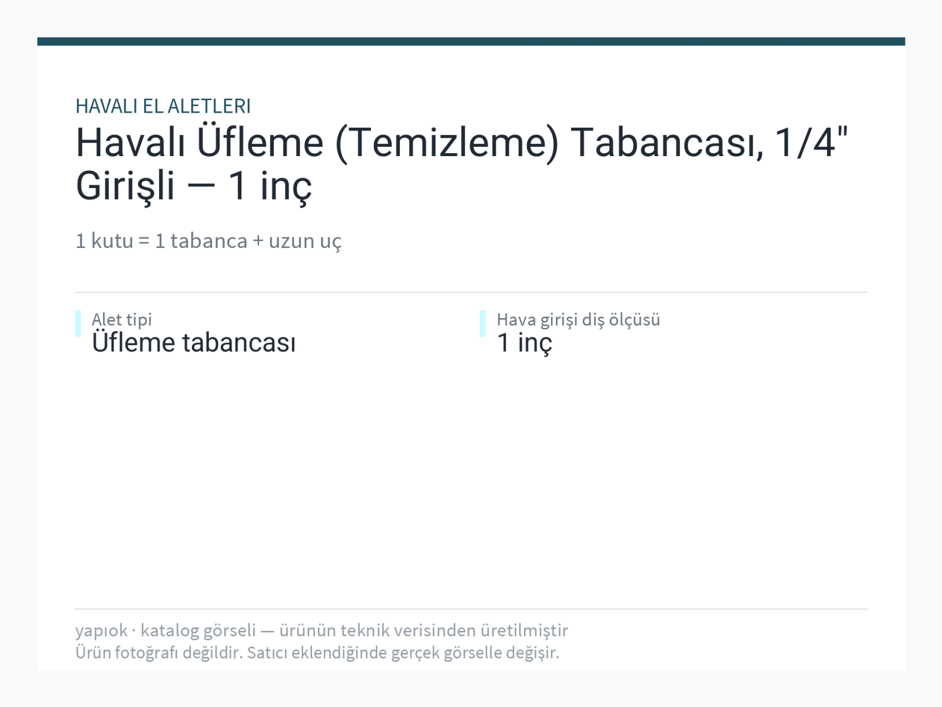Select the product title Havalı Üfleme Tabancası
The image size is (942, 707).
point(462,164)
